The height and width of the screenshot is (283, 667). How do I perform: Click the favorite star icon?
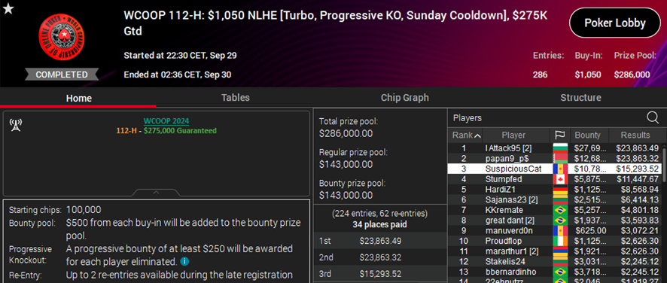tap(8, 8)
